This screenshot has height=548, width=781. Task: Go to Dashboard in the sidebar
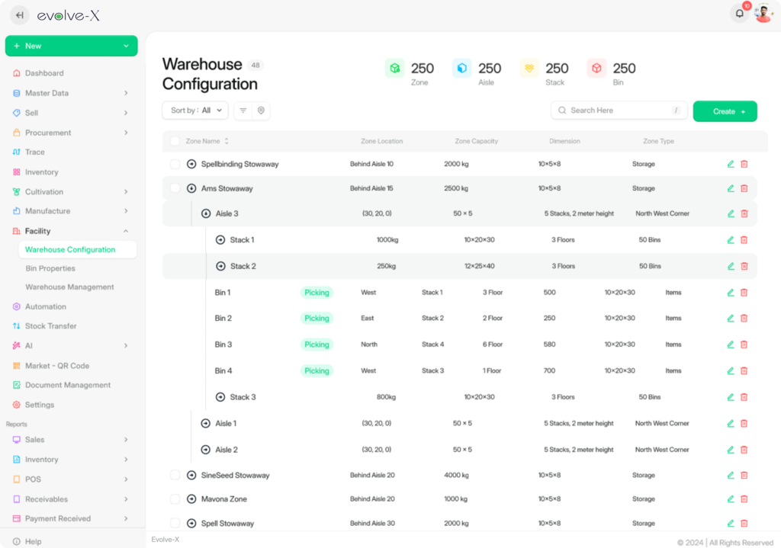pos(44,73)
